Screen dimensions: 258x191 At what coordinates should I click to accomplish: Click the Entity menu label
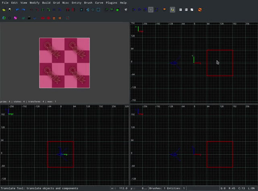click(x=76, y=3)
